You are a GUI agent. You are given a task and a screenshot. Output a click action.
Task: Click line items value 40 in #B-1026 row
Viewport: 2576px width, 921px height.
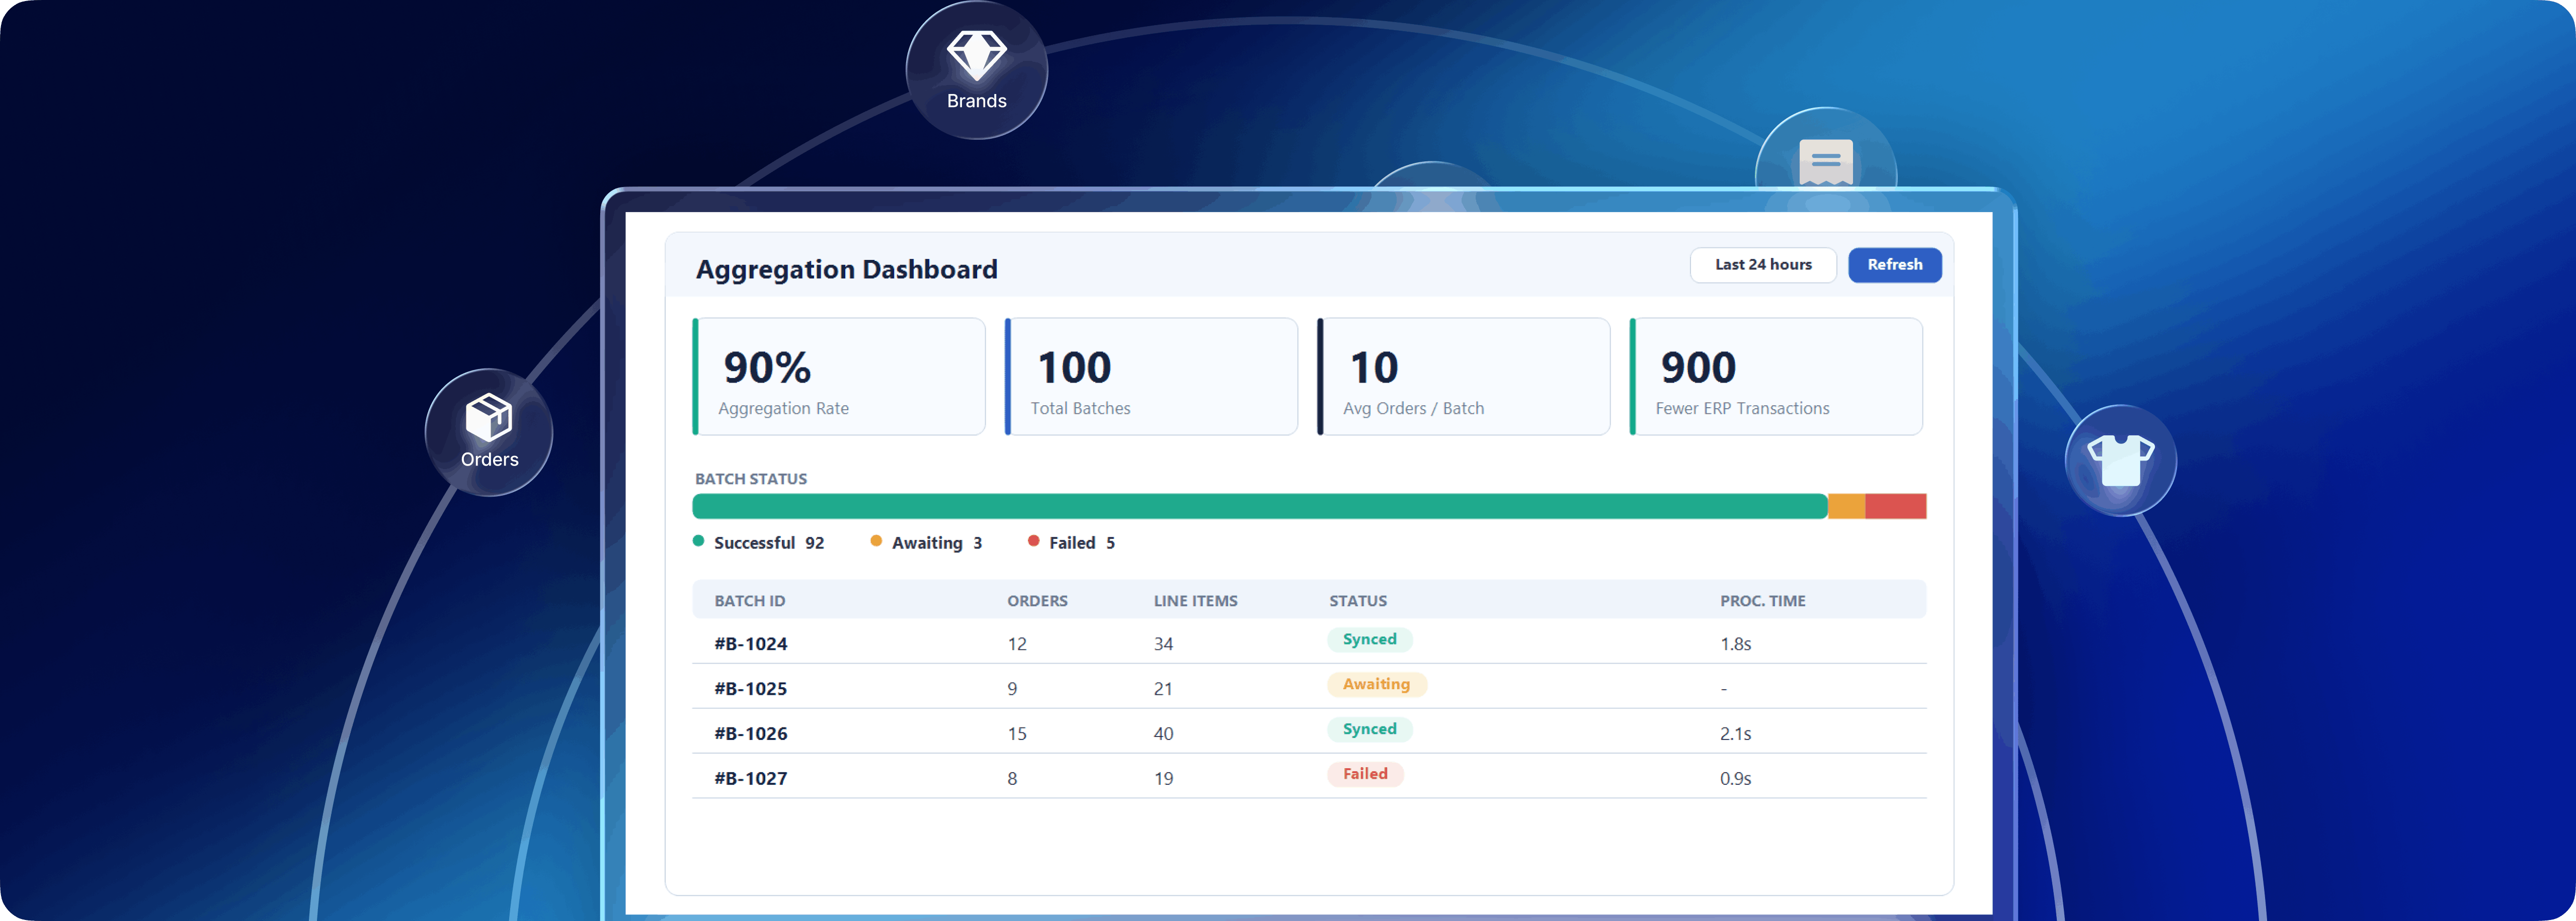click(x=1163, y=734)
